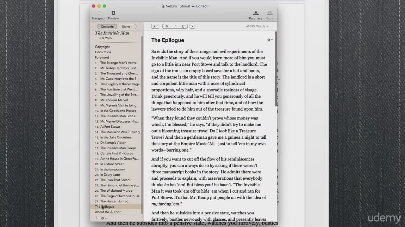This screenshot has height=227, width=405.
Task: Open chapter In Drury Lane
Action: tap(110, 175)
